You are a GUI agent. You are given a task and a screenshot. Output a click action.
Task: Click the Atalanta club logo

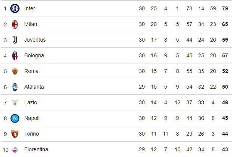[15, 87]
